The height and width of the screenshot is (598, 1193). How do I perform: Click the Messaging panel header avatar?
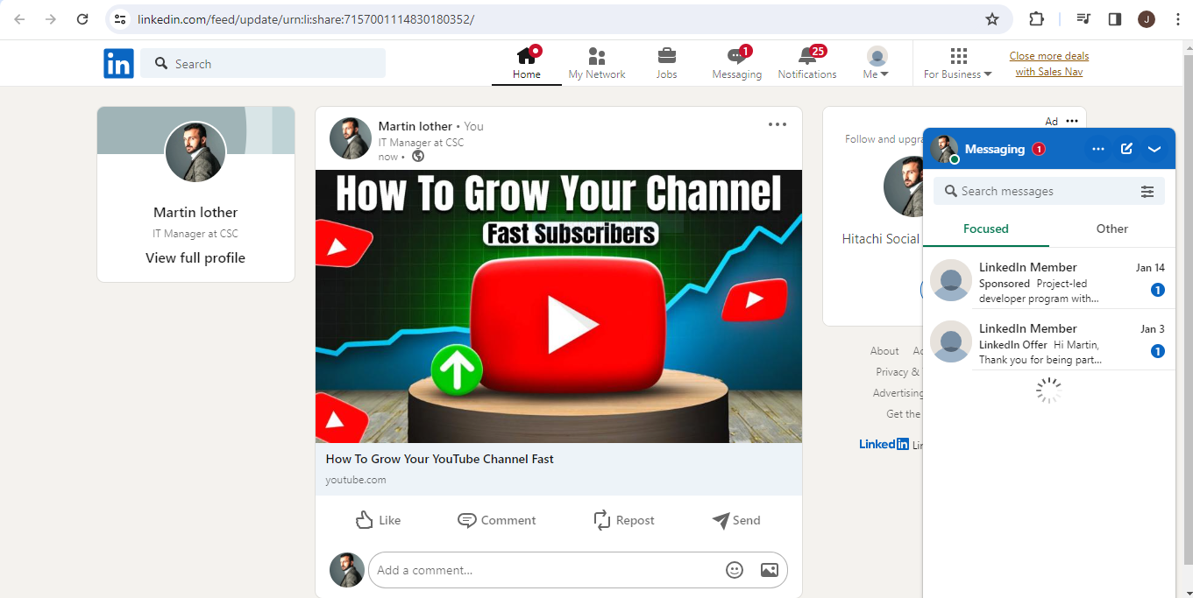(944, 149)
